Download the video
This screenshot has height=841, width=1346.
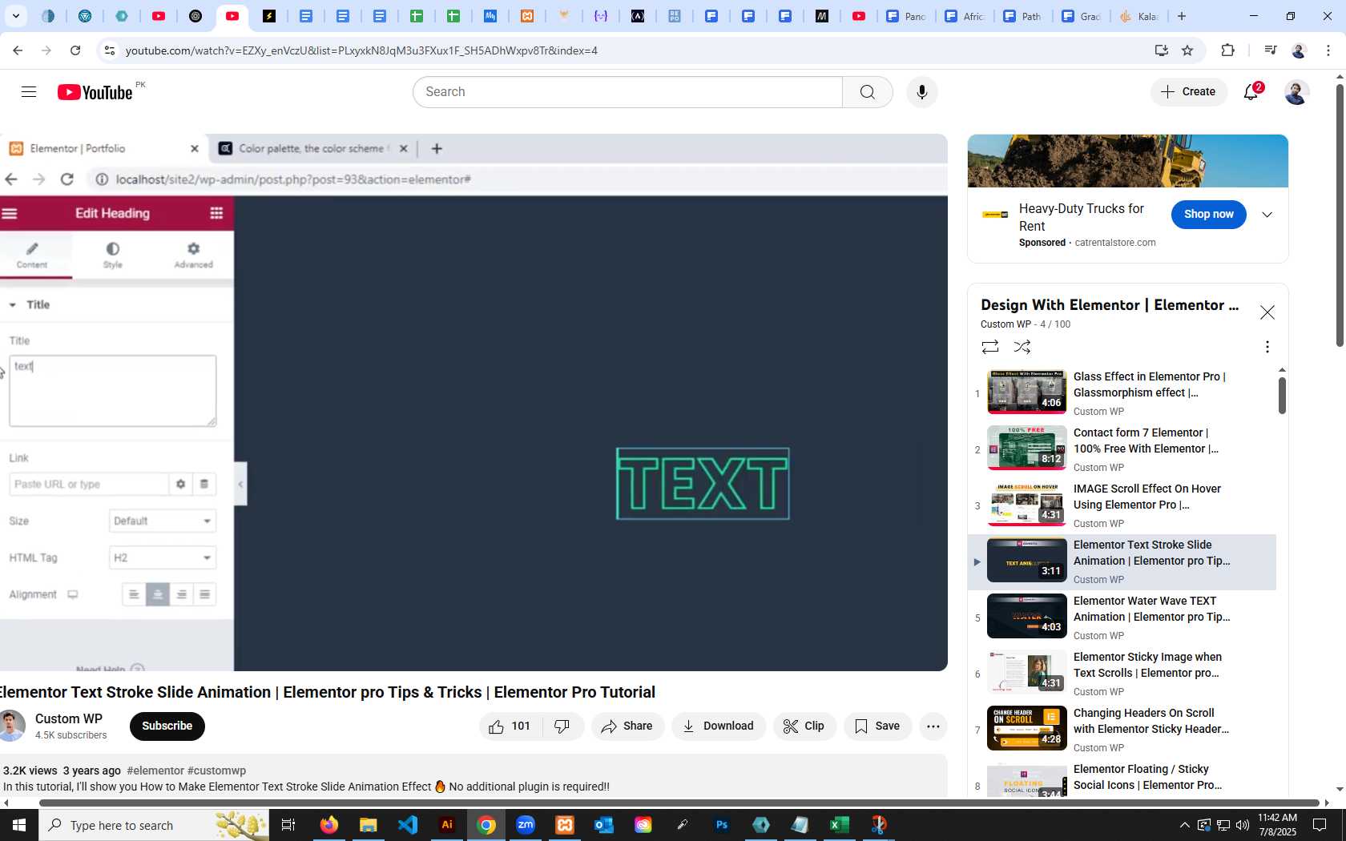click(x=719, y=726)
